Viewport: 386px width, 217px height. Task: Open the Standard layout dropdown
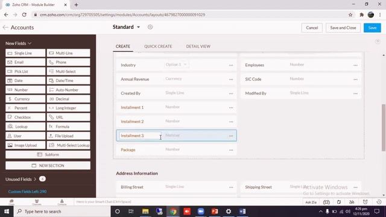pyautogui.click(x=126, y=27)
